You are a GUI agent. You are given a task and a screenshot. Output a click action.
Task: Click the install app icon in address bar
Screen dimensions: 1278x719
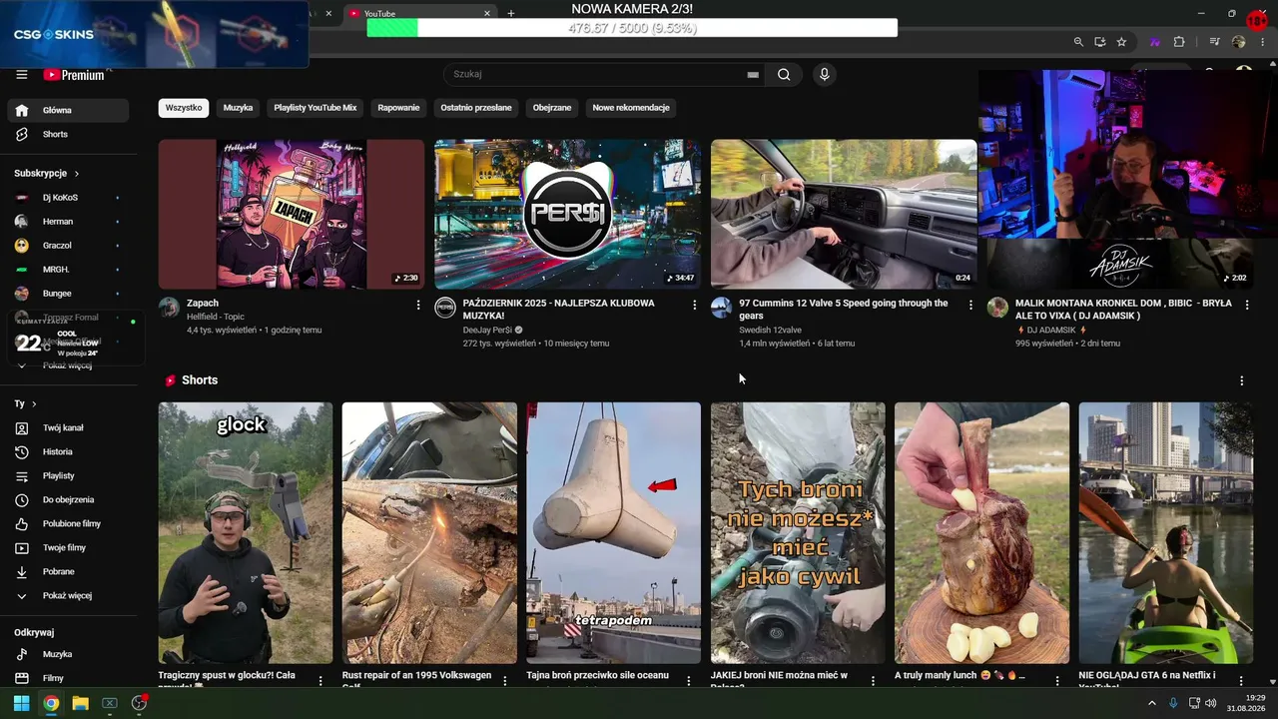click(x=1100, y=42)
